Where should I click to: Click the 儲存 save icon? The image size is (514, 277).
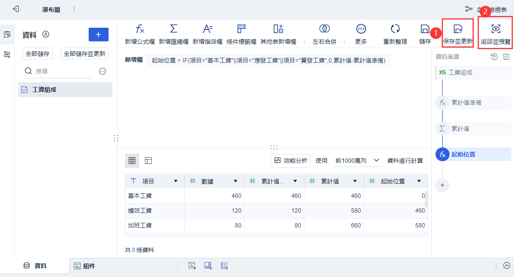coord(425,29)
